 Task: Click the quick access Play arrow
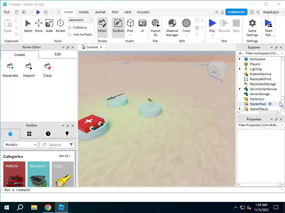(x=38, y=12)
